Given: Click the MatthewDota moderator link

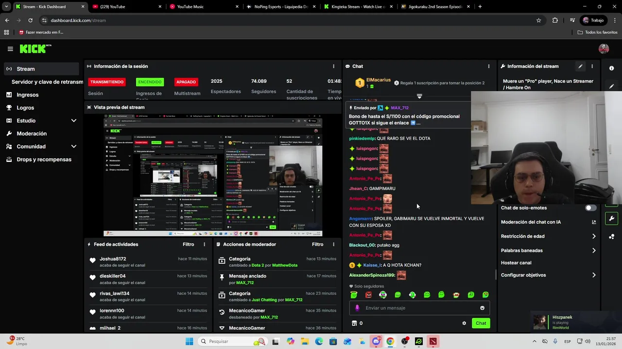Looking at the screenshot, I should (285, 265).
